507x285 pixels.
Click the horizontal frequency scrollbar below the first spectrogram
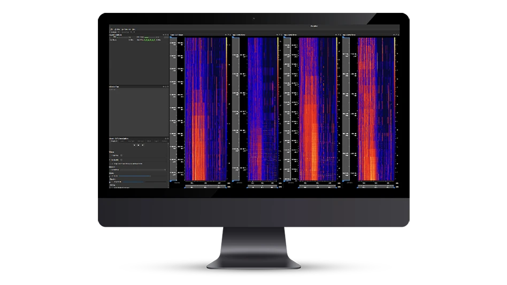pyautogui.click(x=206, y=187)
